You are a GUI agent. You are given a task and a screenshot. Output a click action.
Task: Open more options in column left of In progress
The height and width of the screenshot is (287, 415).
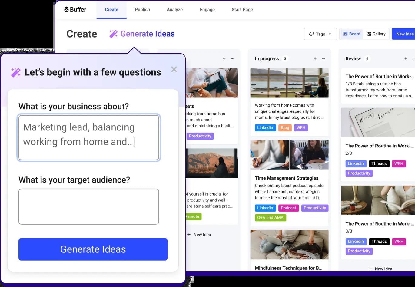(x=233, y=58)
